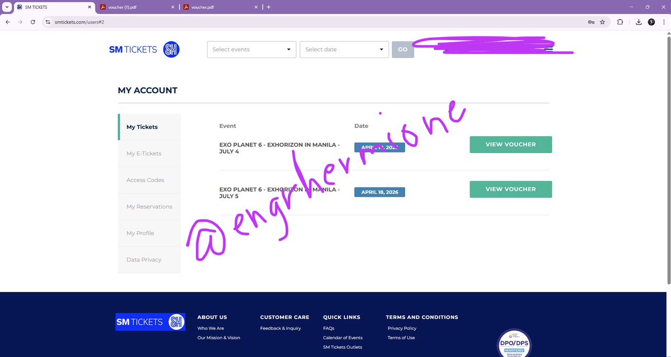Image resolution: width=671 pixels, height=357 pixels.
Task: Restore down the browser window
Action: click(647, 7)
